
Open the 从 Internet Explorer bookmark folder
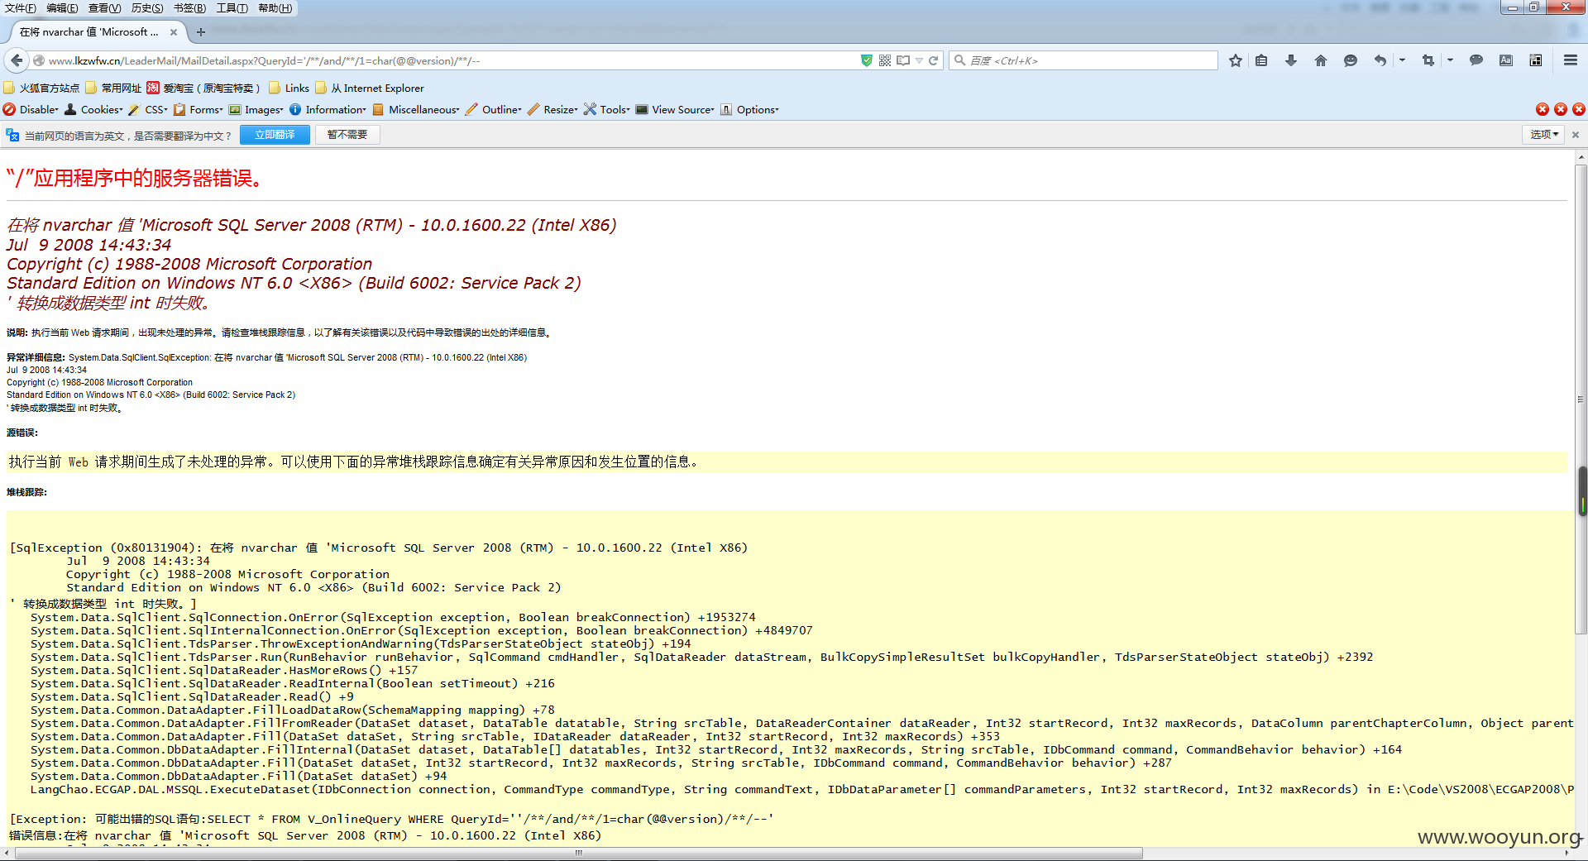pyautogui.click(x=370, y=88)
